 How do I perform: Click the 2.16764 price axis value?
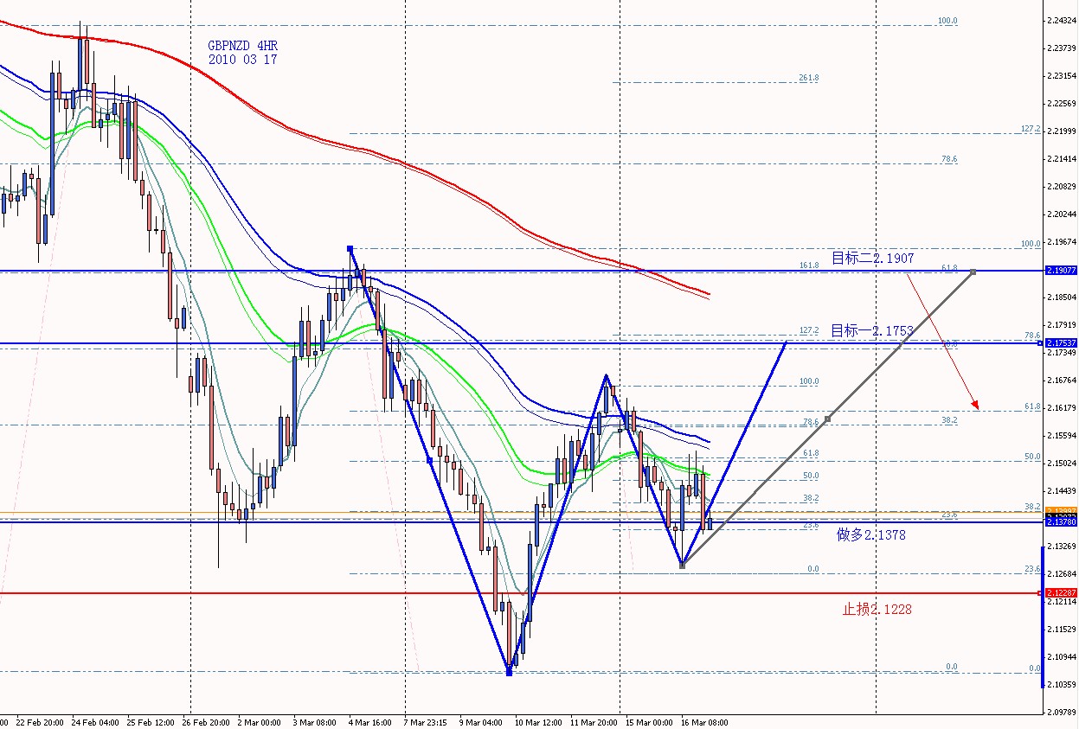click(1060, 380)
